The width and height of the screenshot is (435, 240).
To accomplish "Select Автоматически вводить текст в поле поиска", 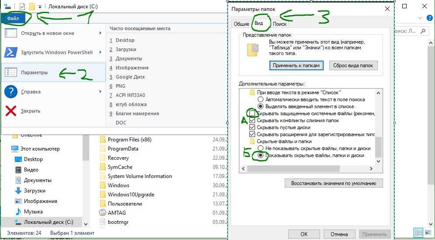I will coord(260,99).
